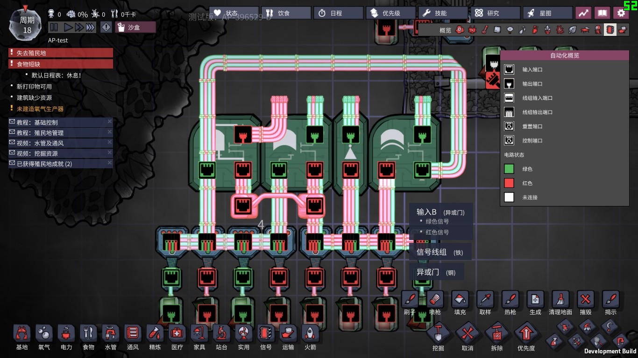Open the 状态 vitals menu
638x358 pixels.
[234, 13]
